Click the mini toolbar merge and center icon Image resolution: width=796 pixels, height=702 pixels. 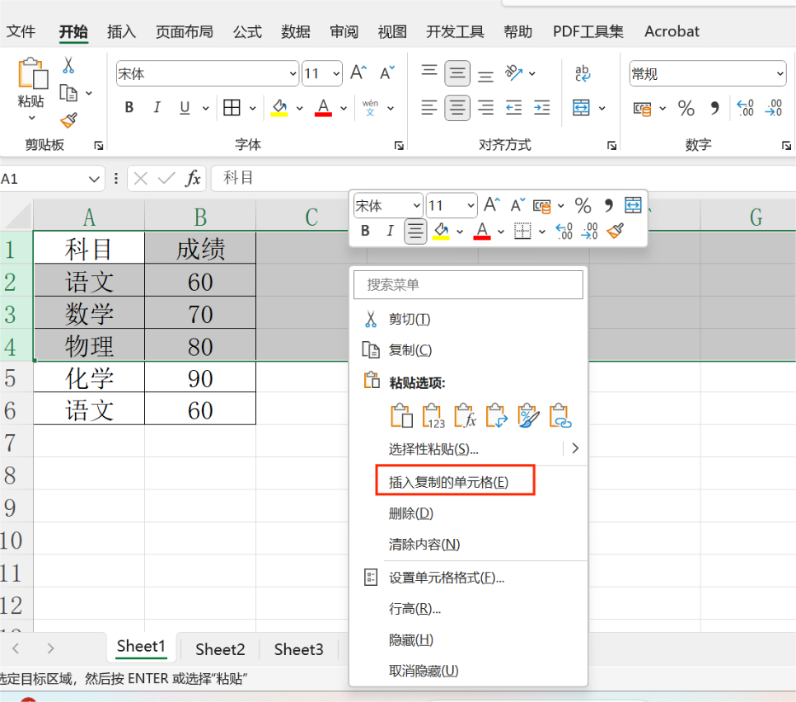[633, 205]
